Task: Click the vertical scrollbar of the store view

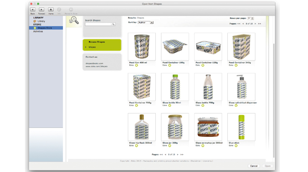Action: [x=274, y=100]
